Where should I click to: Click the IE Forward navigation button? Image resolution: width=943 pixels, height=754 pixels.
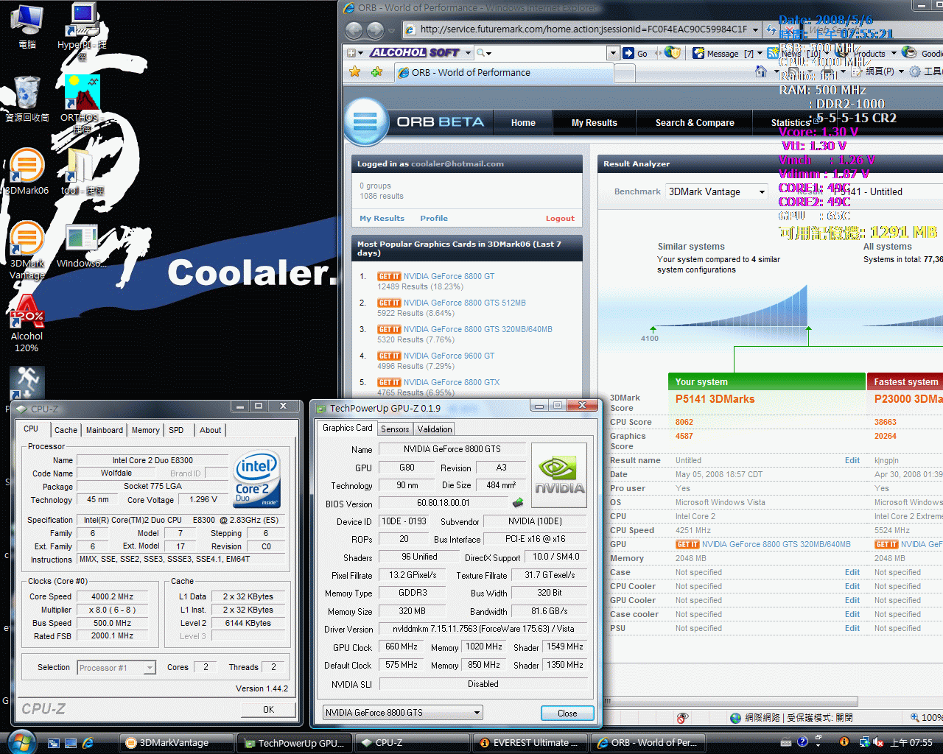click(375, 29)
